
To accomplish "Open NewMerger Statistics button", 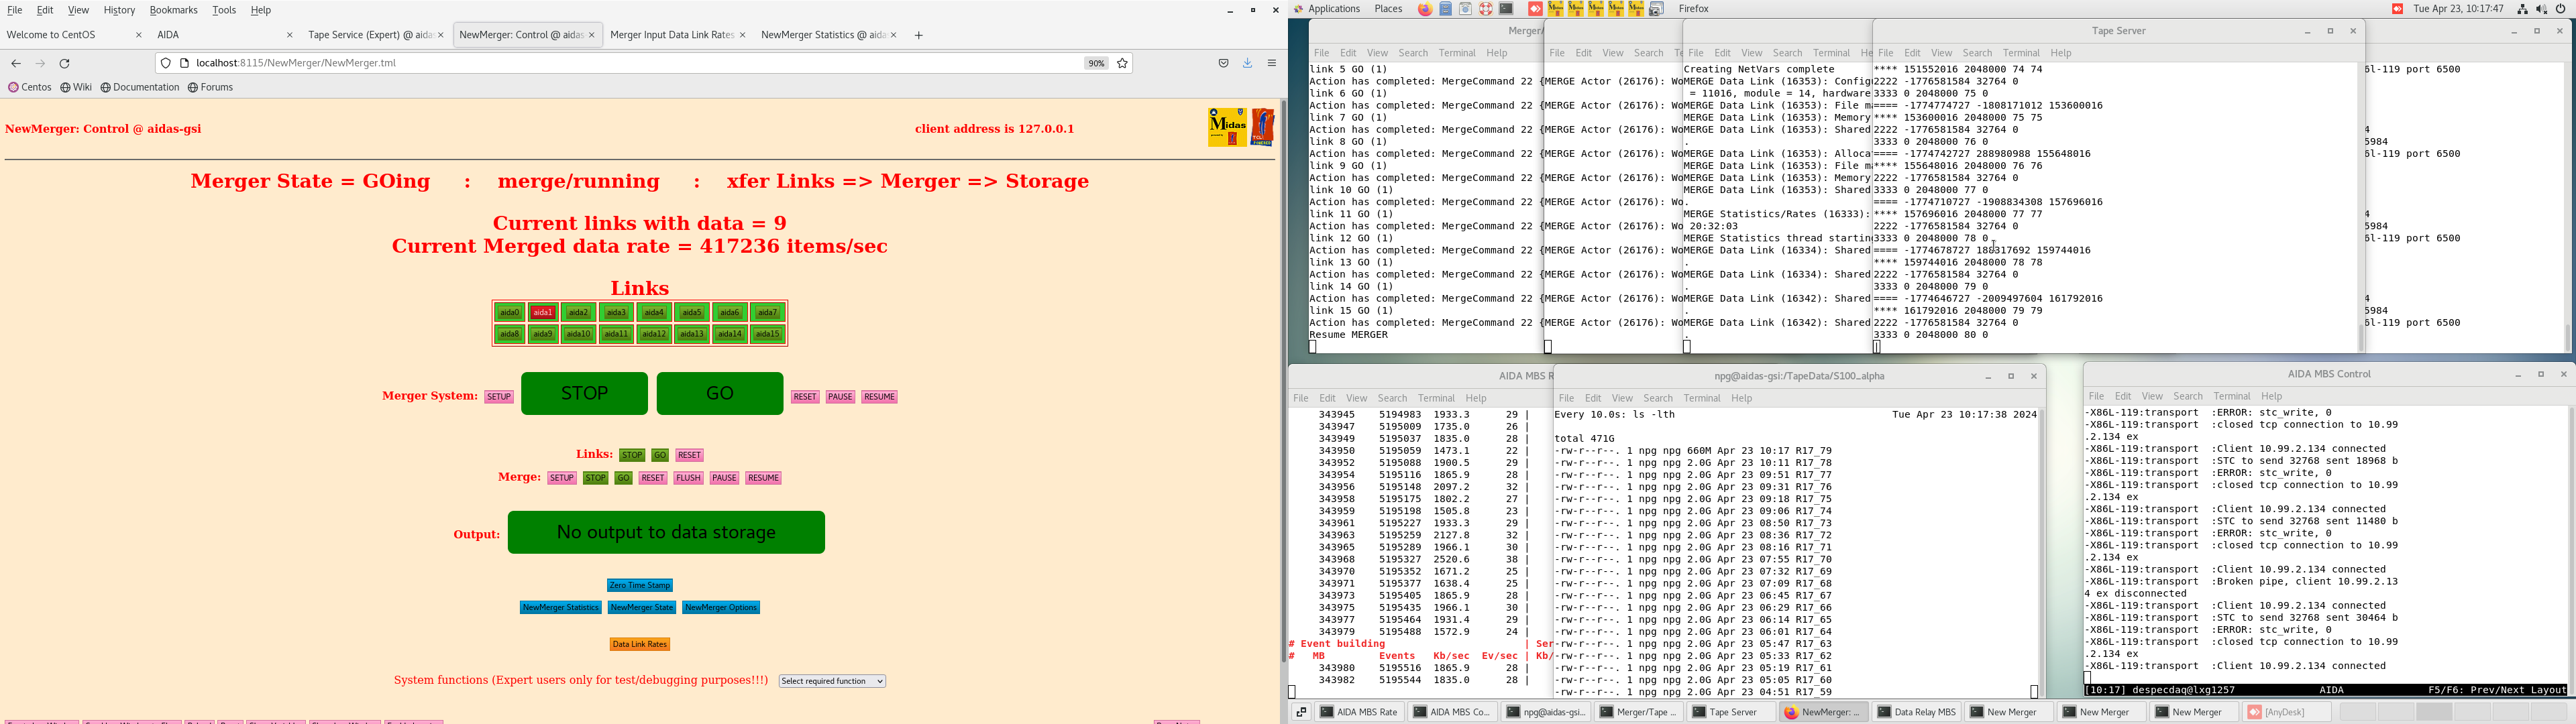I will pyautogui.click(x=560, y=607).
